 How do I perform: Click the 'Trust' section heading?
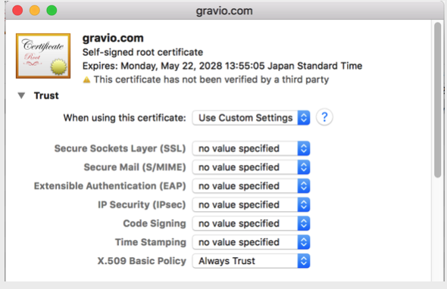click(46, 95)
